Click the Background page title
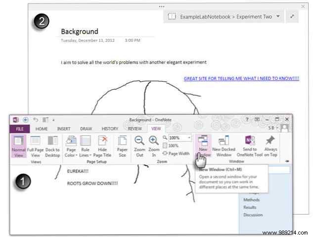 80,31
